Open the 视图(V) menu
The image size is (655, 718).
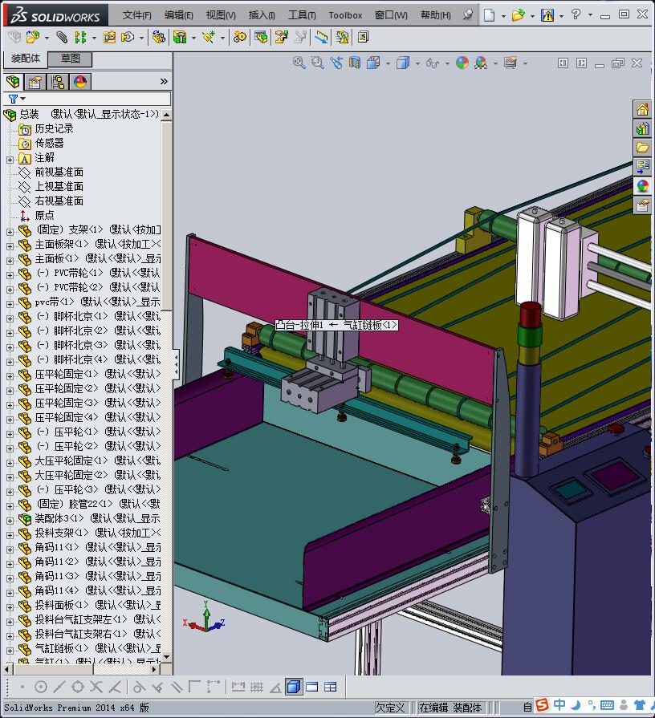[x=221, y=15]
